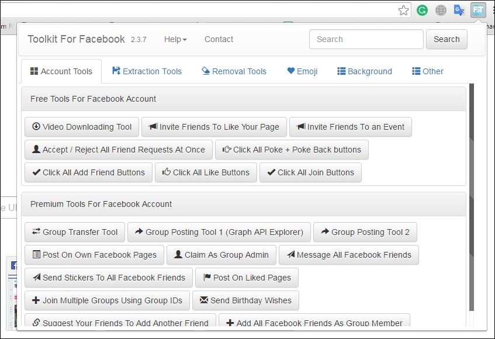The height and width of the screenshot is (339, 495).
Task: Click the popup's vertical scrollbar
Action: (x=472, y=198)
